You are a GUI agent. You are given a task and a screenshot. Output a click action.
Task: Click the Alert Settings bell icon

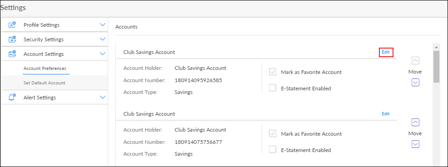coord(12,98)
